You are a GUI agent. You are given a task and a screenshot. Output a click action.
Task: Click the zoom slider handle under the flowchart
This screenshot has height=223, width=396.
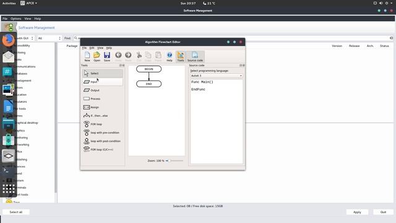pos(170,160)
